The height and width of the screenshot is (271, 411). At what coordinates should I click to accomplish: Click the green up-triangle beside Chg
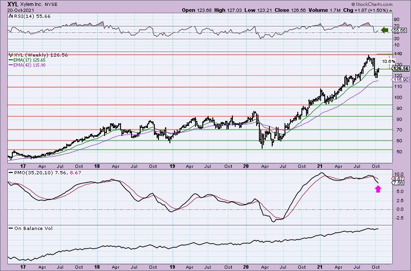pos(391,11)
